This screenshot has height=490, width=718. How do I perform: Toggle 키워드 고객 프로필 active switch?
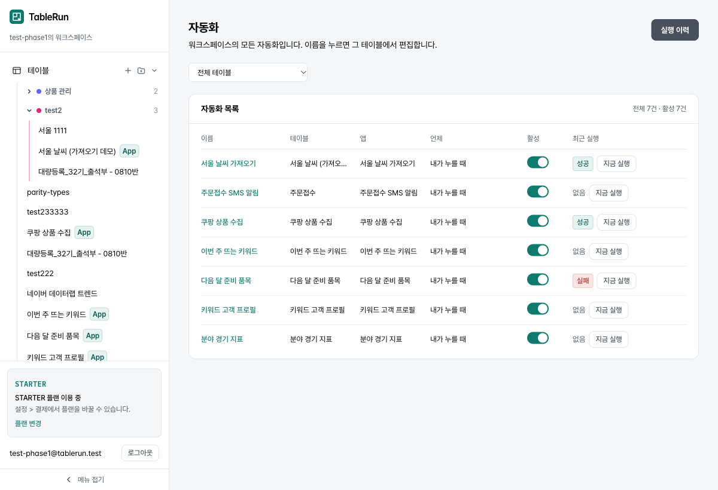pyautogui.click(x=538, y=309)
